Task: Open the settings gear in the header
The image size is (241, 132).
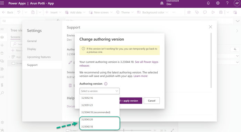Action: coord(218,3)
